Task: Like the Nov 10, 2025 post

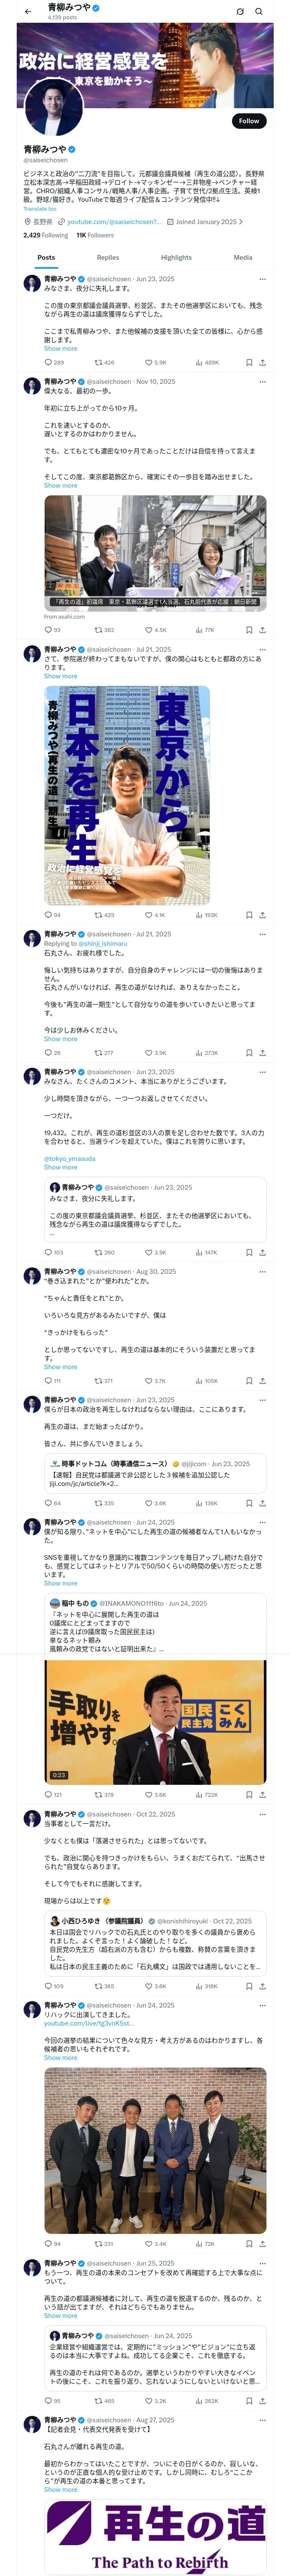Action: (148, 630)
